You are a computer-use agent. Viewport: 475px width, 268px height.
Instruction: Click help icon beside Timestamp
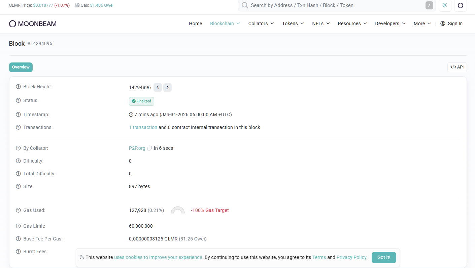pyautogui.click(x=19, y=115)
